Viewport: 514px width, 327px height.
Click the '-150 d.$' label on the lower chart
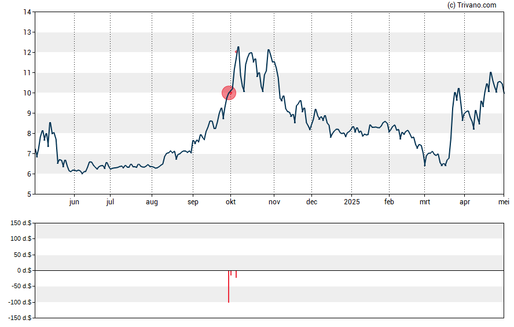pos(20,318)
